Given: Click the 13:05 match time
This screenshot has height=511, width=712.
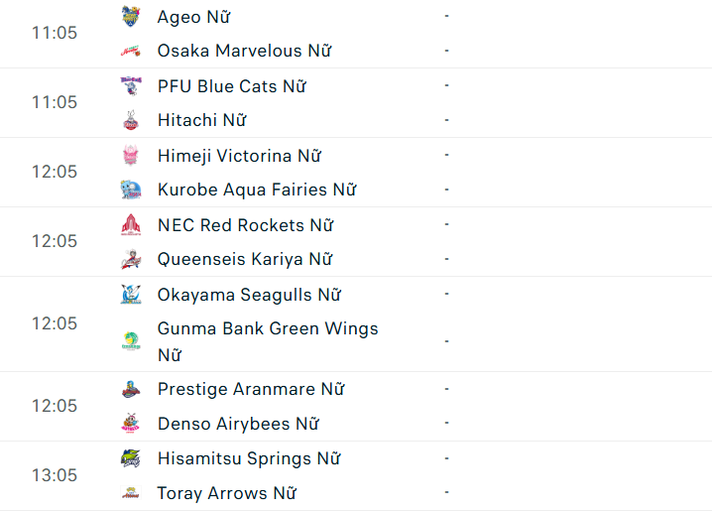Looking at the screenshot, I should pyautogui.click(x=54, y=475).
